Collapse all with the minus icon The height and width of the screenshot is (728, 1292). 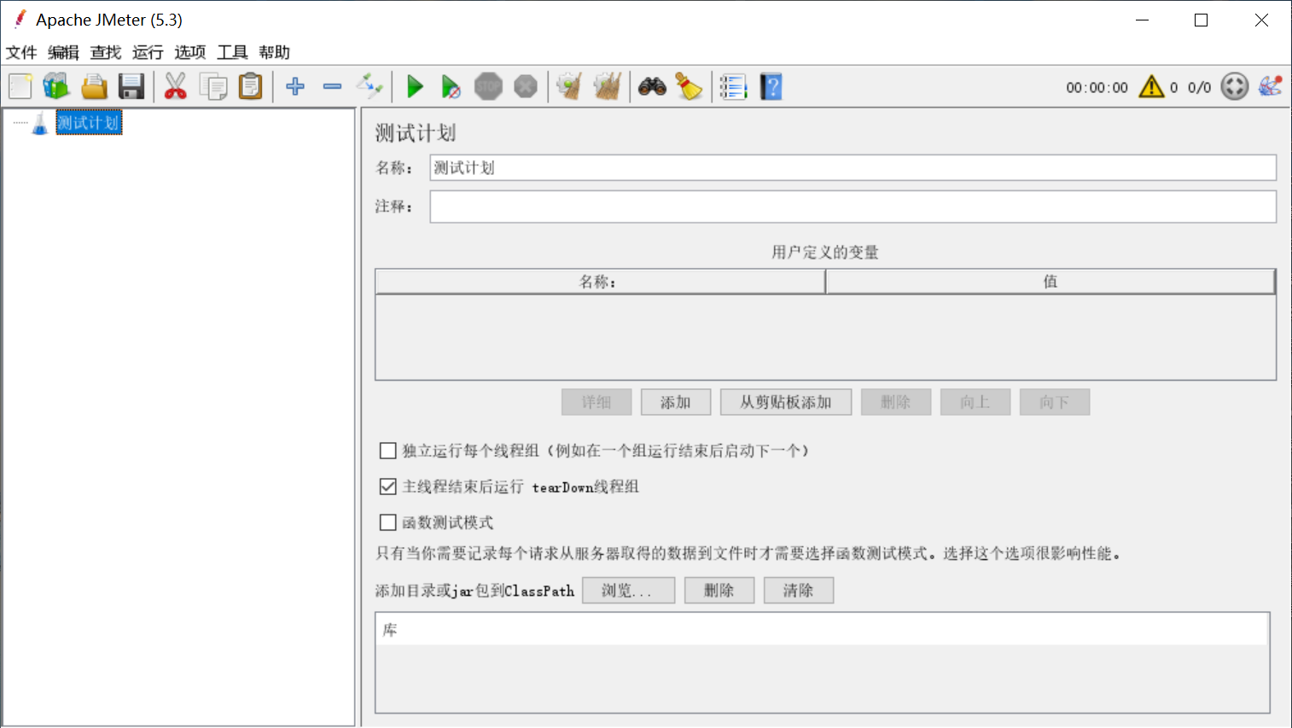tap(332, 86)
